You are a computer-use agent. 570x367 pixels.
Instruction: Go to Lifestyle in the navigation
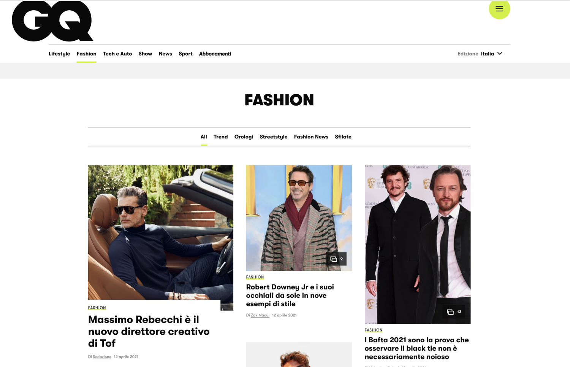click(x=59, y=54)
